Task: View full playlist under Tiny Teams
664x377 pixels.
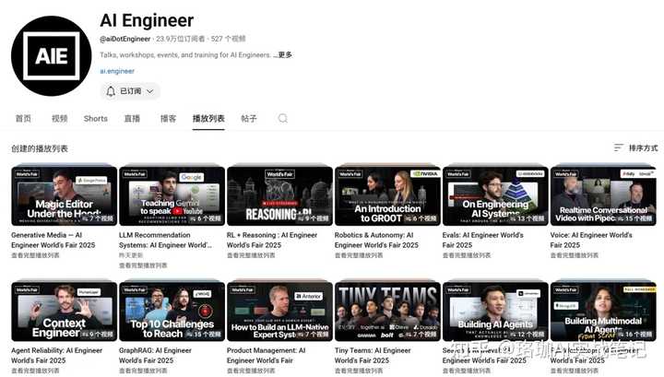Action: pyautogui.click(x=359, y=371)
